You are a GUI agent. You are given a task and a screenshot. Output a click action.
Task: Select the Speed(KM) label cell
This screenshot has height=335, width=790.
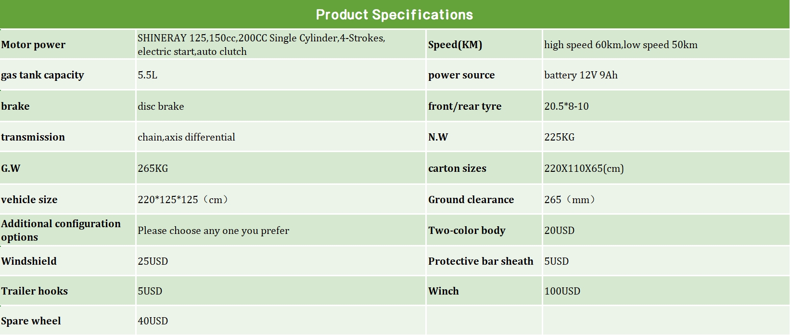(455, 45)
